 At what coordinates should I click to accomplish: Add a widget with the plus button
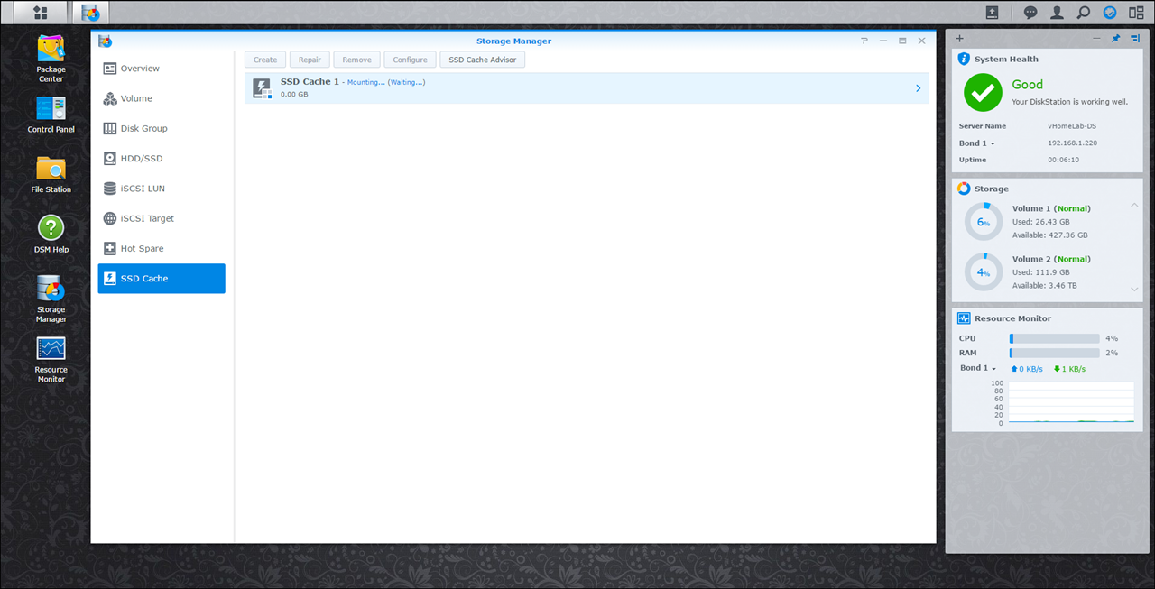point(959,39)
